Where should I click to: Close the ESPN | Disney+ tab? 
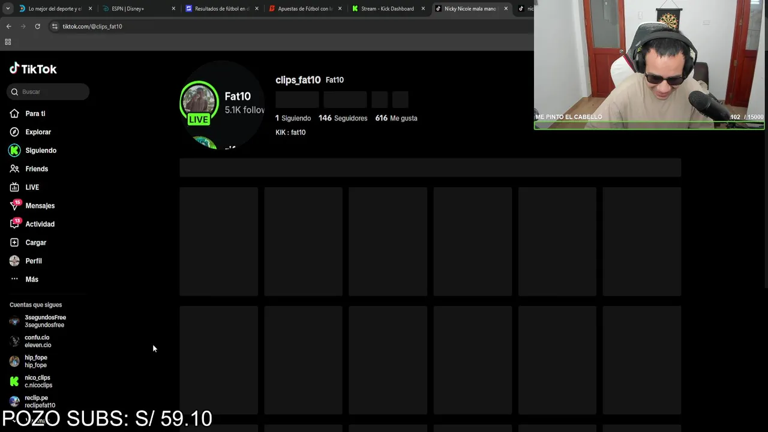[173, 9]
